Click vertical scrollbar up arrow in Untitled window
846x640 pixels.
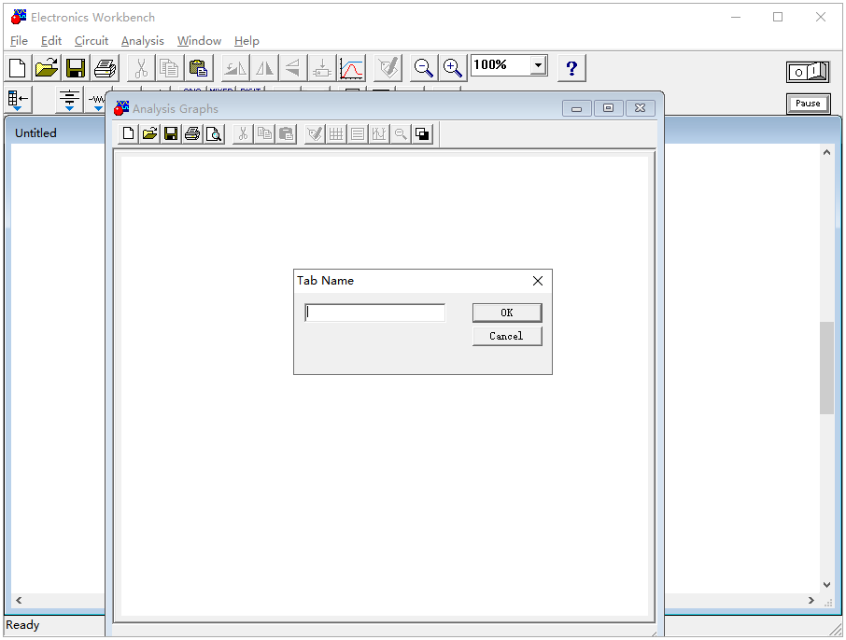[826, 153]
